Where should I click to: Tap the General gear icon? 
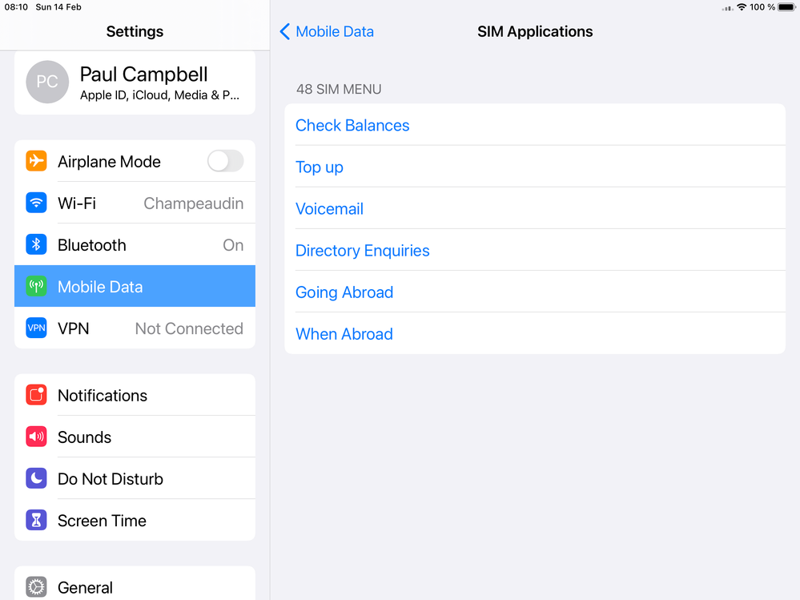[36, 587]
